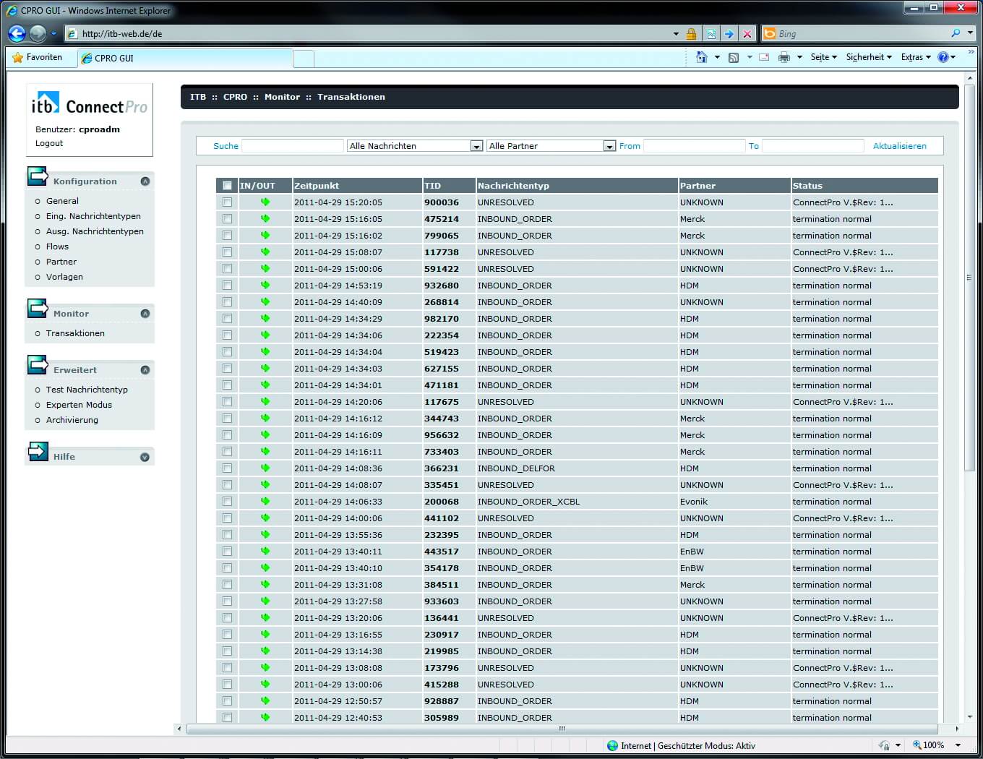Check the box for transaction 475214
Image resolution: width=983 pixels, height=759 pixels.
(x=227, y=219)
